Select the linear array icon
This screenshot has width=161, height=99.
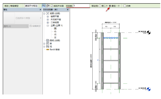(x=44, y=6)
